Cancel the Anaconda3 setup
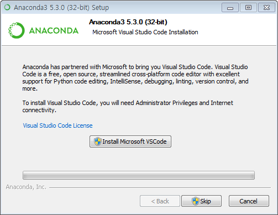278x215 pixels. point(249,201)
